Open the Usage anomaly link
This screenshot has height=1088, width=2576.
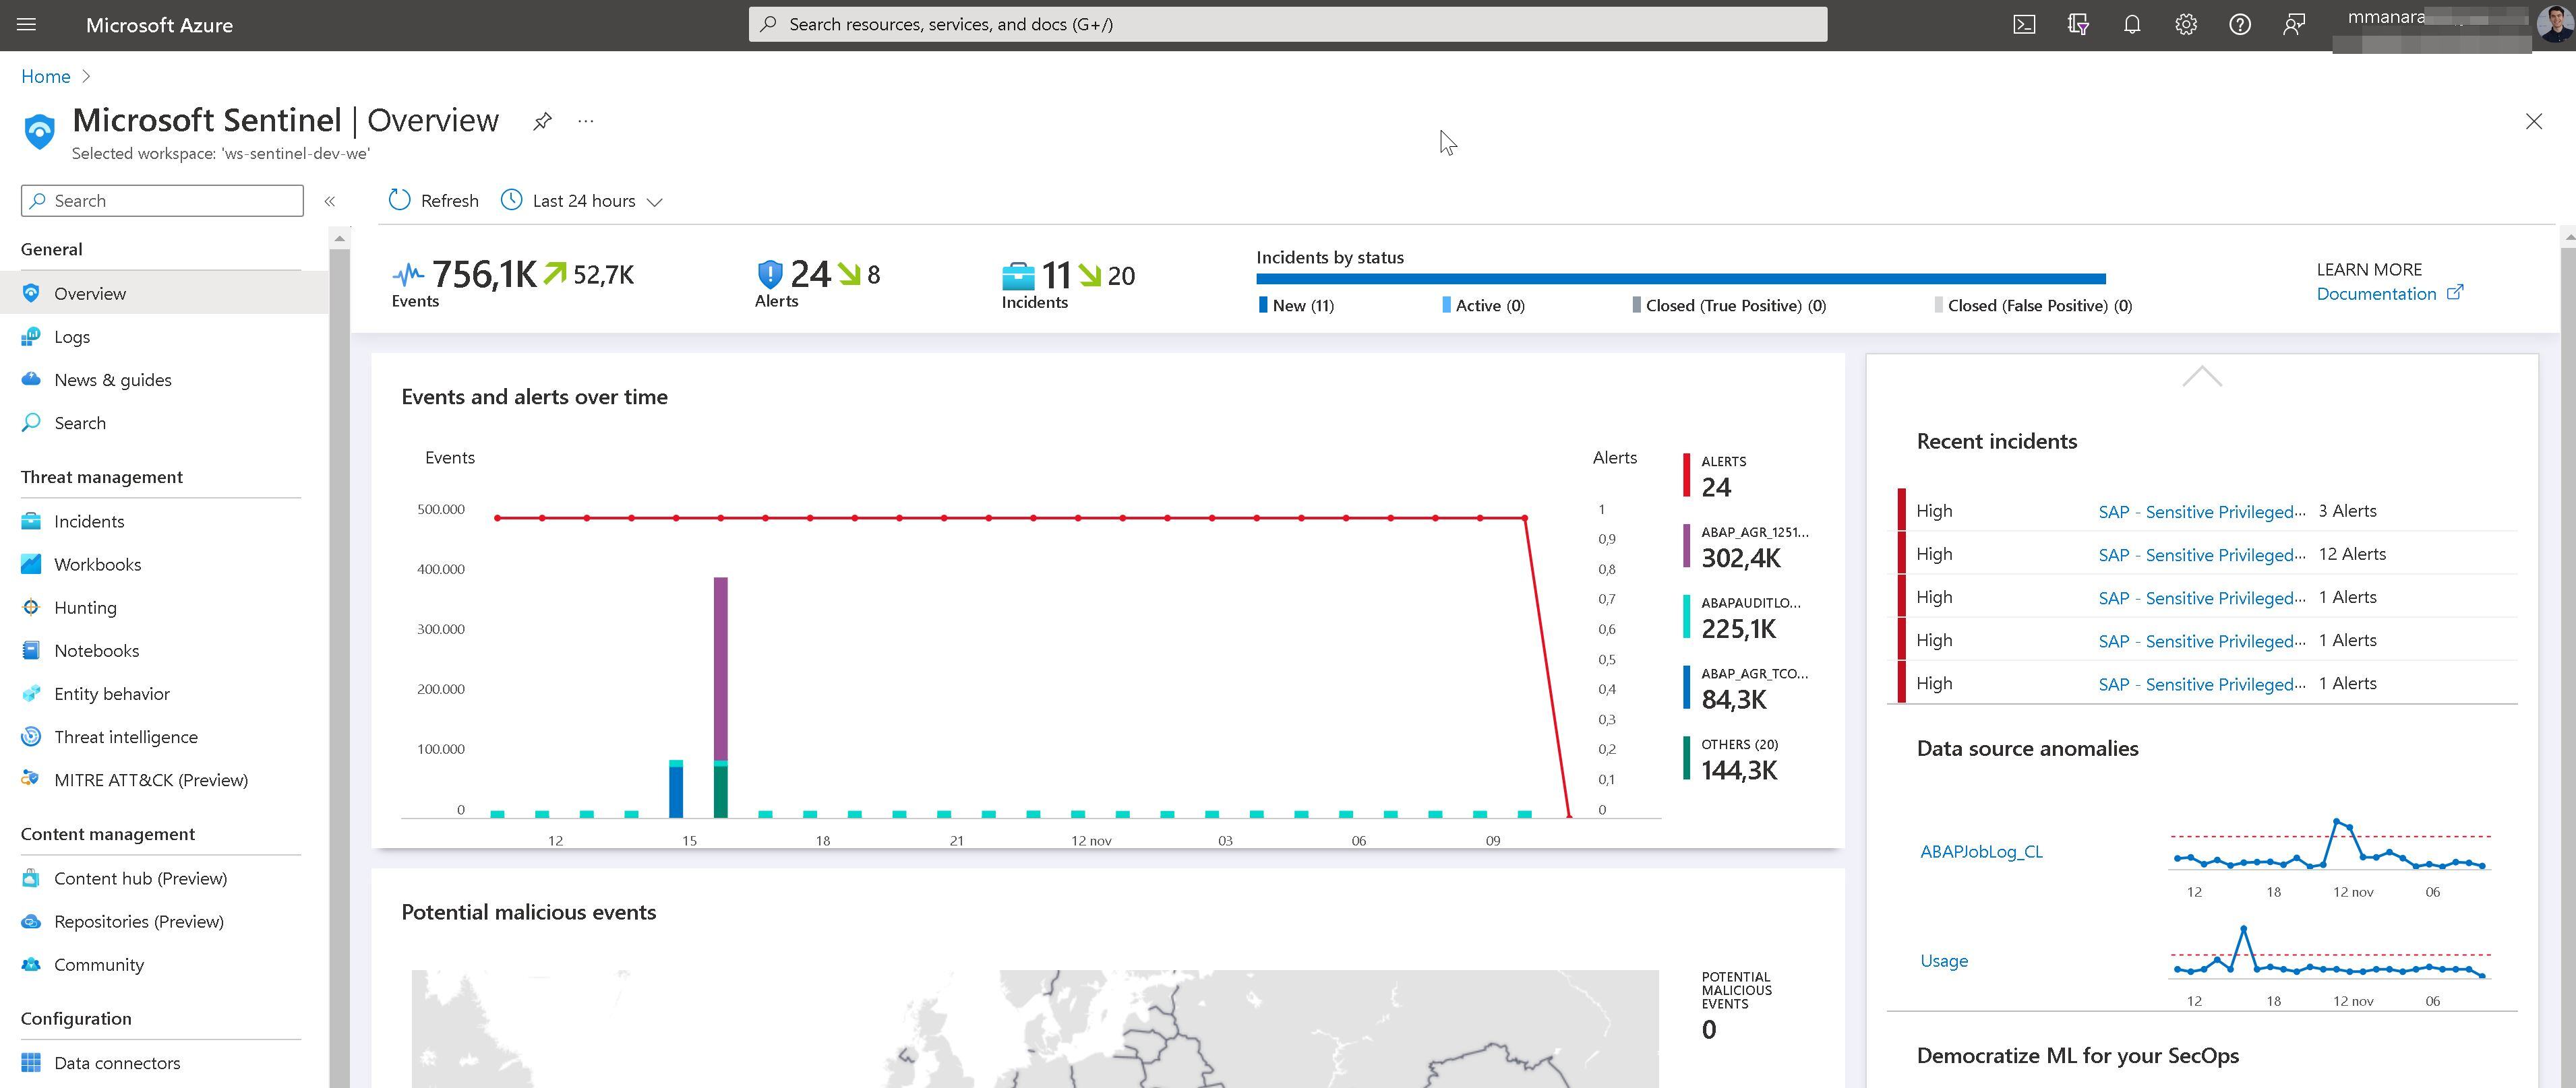(x=1944, y=960)
